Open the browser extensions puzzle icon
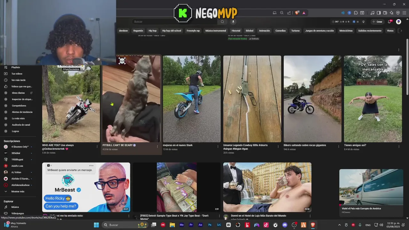 356,13
